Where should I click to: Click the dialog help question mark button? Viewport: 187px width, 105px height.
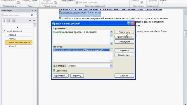coord(129,23)
